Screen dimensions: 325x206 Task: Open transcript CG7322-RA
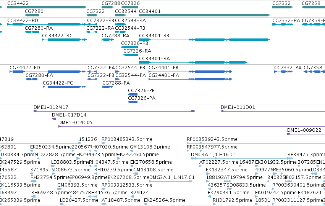tap(92, 32)
